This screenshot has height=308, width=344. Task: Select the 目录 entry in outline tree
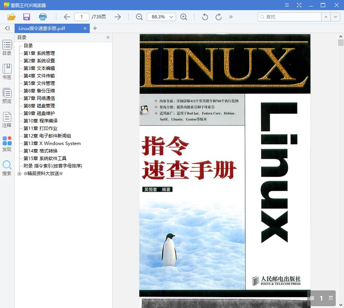pyautogui.click(x=28, y=45)
